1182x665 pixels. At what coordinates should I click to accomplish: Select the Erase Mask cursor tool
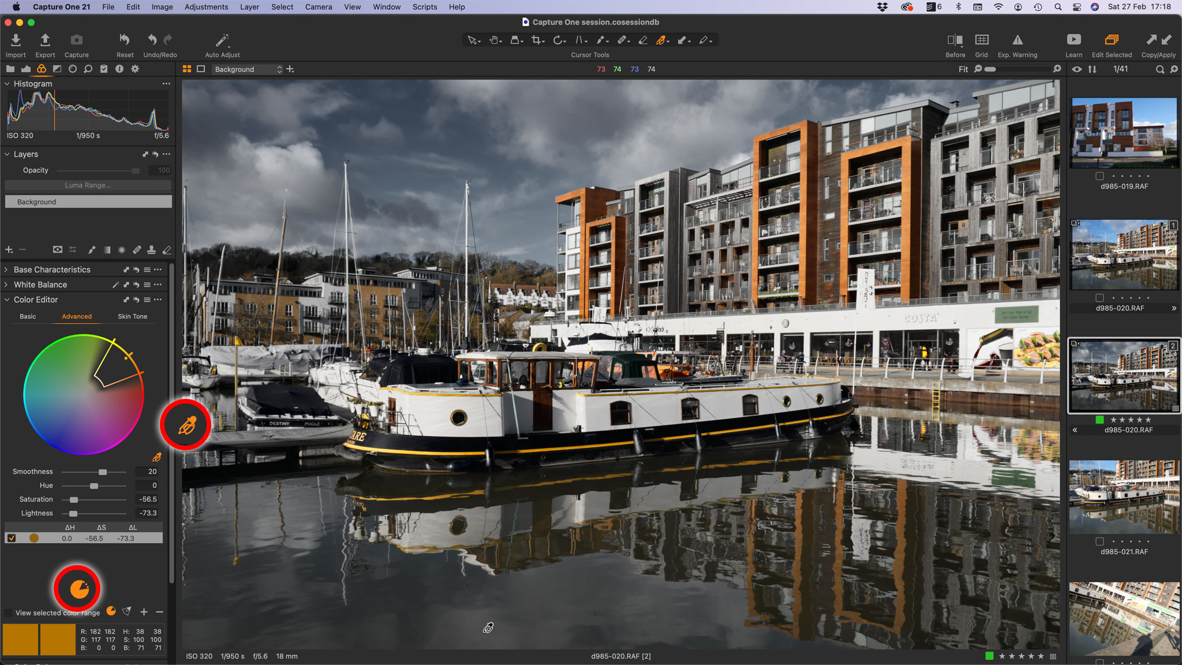[643, 40]
